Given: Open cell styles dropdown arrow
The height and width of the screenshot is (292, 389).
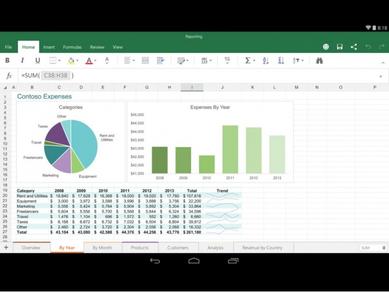Looking at the screenshot, I should (x=187, y=60).
